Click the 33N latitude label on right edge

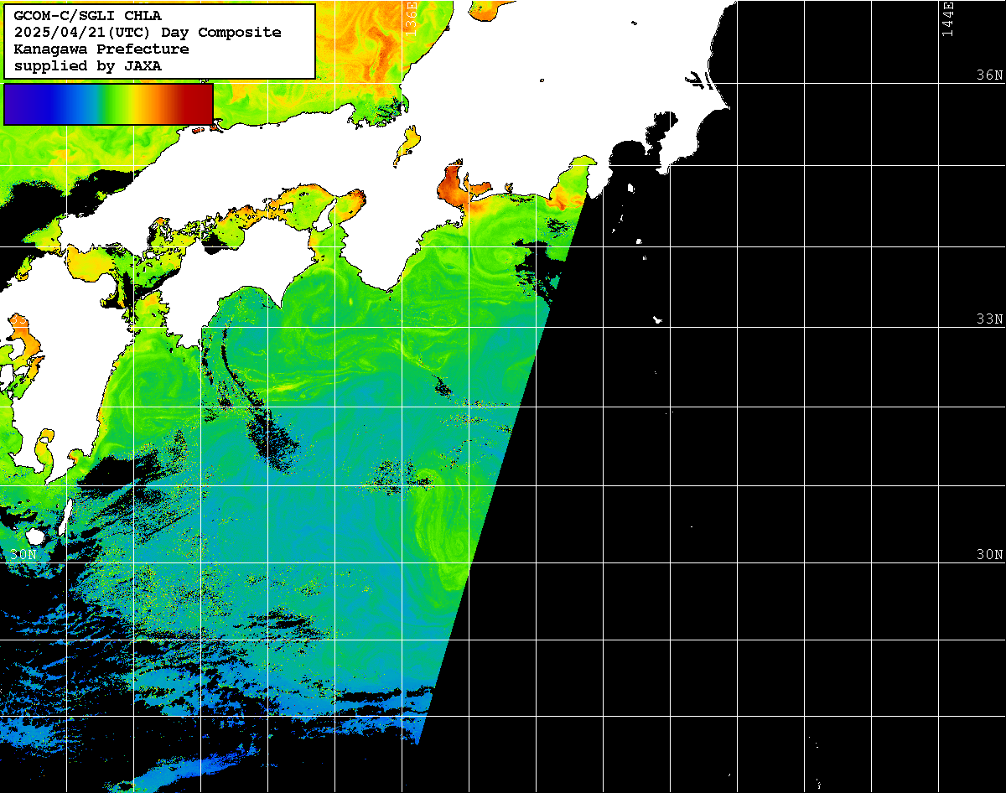(x=989, y=319)
